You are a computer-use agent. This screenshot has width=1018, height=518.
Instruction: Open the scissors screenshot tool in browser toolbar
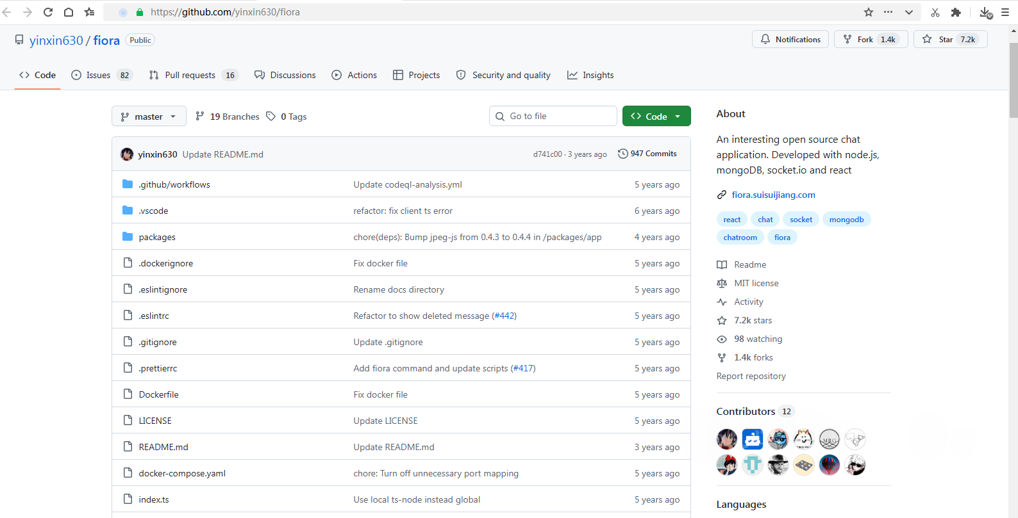[935, 12]
